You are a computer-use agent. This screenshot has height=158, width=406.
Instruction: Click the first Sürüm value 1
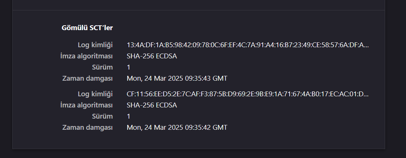[129, 67]
